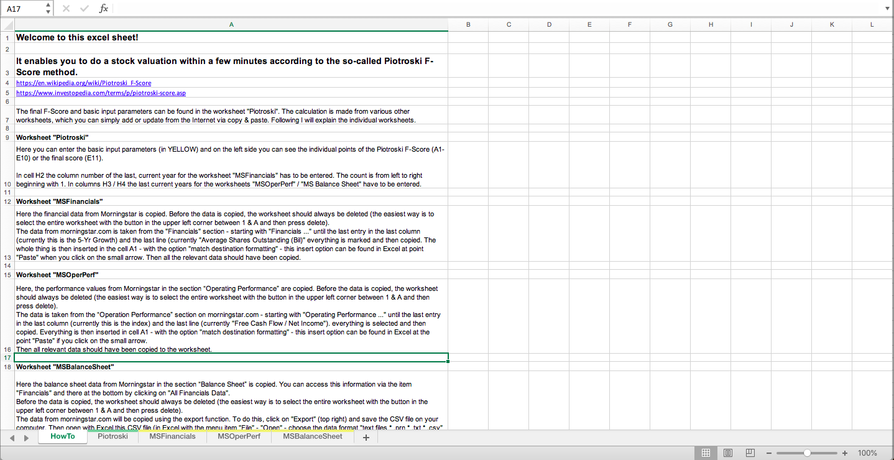Go to previous sheet with left arrow
This screenshot has width=894, height=460.
pyautogui.click(x=12, y=438)
